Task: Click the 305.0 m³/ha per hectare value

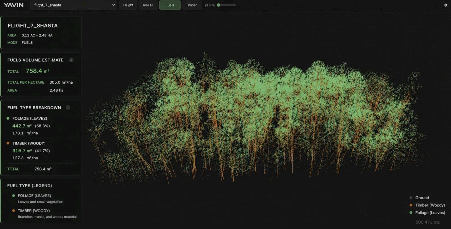Action: tap(61, 82)
